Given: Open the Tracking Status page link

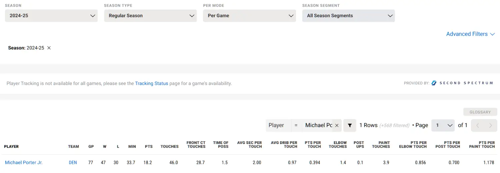Looking at the screenshot, I should point(151,83).
